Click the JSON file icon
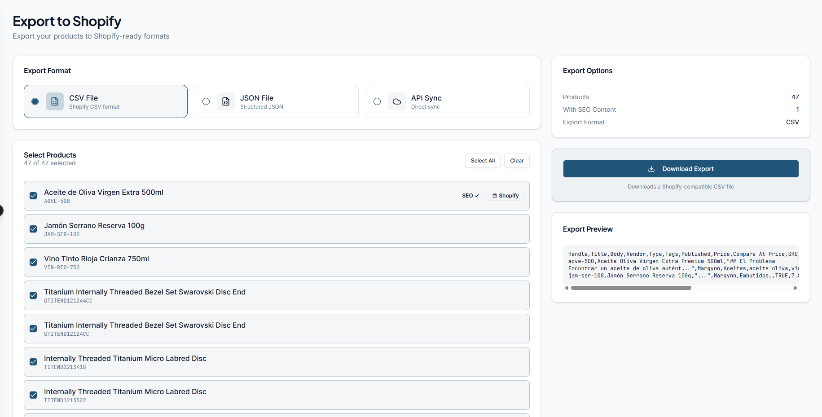The image size is (822, 417). point(226,101)
